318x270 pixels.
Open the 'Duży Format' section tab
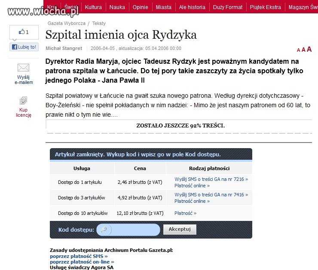(228, 7)
